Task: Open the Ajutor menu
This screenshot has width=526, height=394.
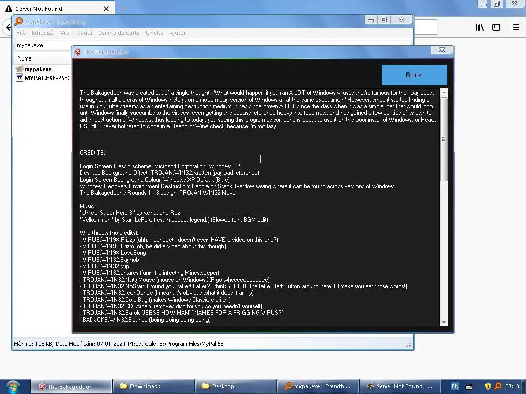Action: (x=177, y=33)
